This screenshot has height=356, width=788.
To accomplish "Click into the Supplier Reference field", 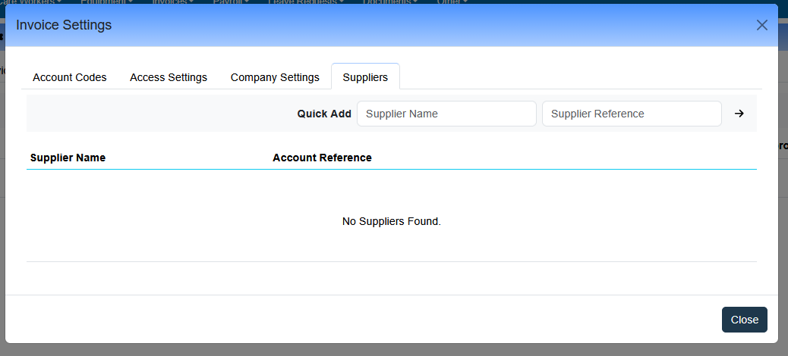I will pyautogui.click(x=631, y=114).
